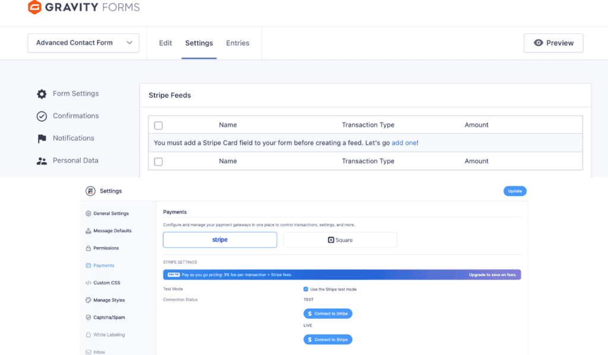Click Connect to Stripe under LIVE
This screenshot has width=608, height=355.
[328, 340]
